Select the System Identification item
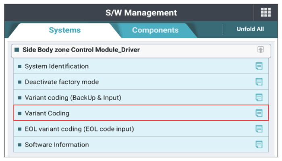The image size is (282, 161). (141, 66)
